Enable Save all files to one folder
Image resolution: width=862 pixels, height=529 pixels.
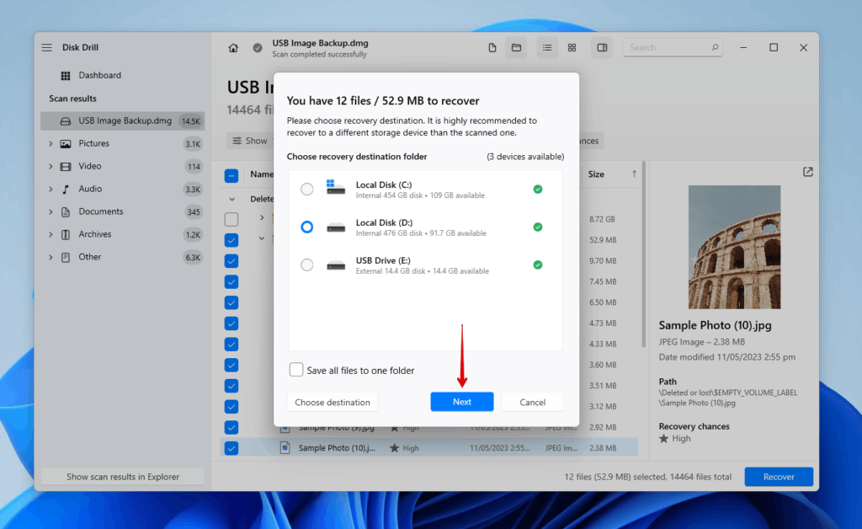pos(296,369)
